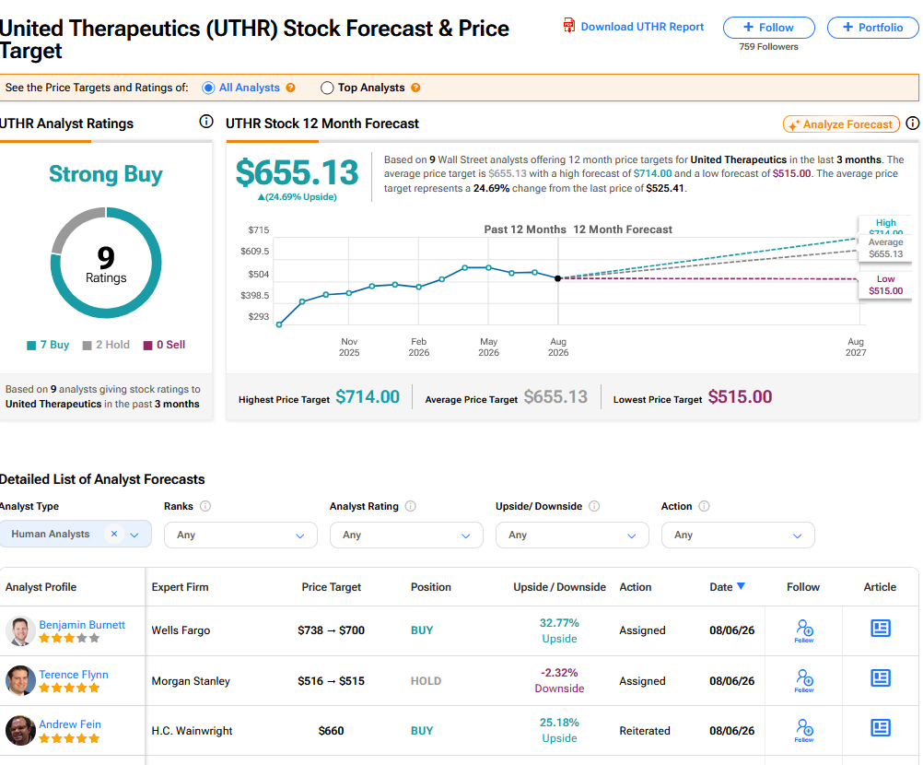Open the Upside/Downside dropdown
The width and height of the screenshot is (923, 765).
tap(572, 535)
